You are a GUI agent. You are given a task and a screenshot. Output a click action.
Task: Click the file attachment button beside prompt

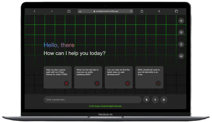tap(147, 100)
